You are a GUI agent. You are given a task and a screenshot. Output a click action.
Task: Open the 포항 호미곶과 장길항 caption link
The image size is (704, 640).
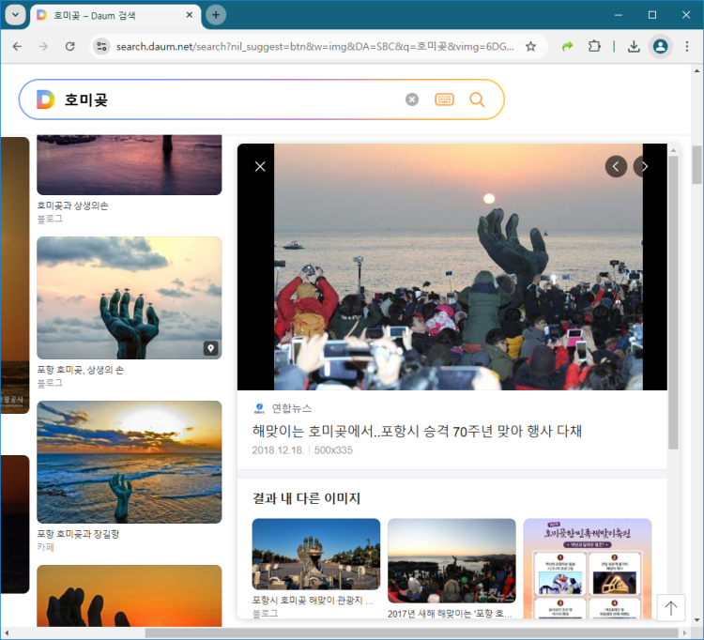point(78,534)
